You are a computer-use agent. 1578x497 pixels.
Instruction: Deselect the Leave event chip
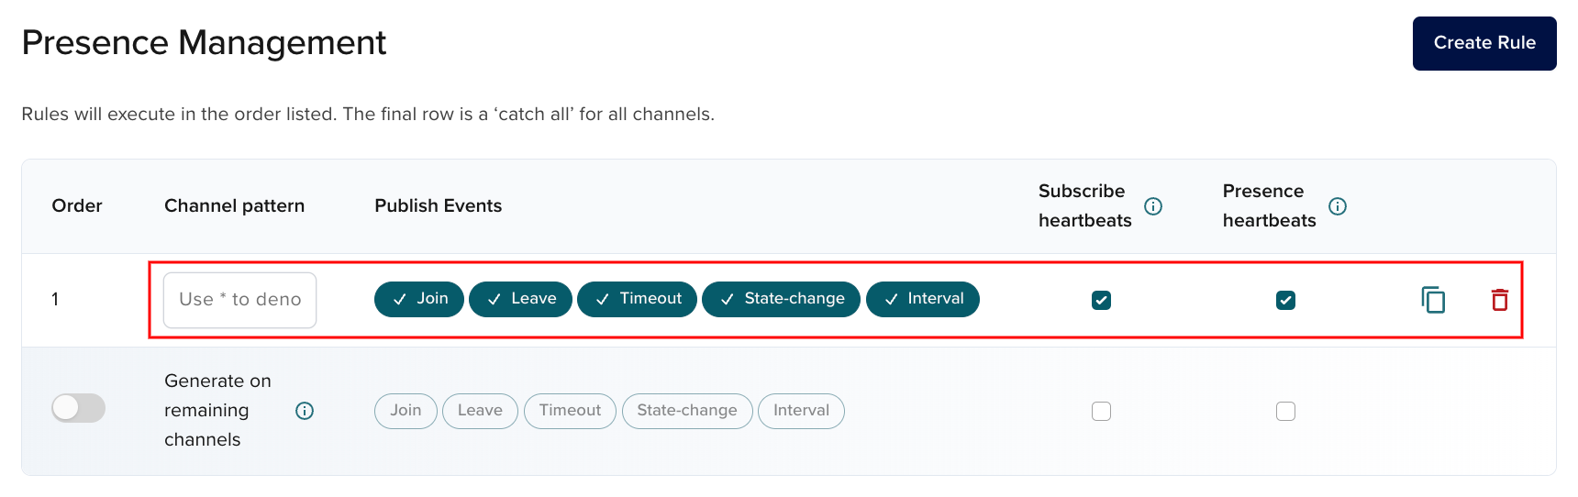pos(520,299)
